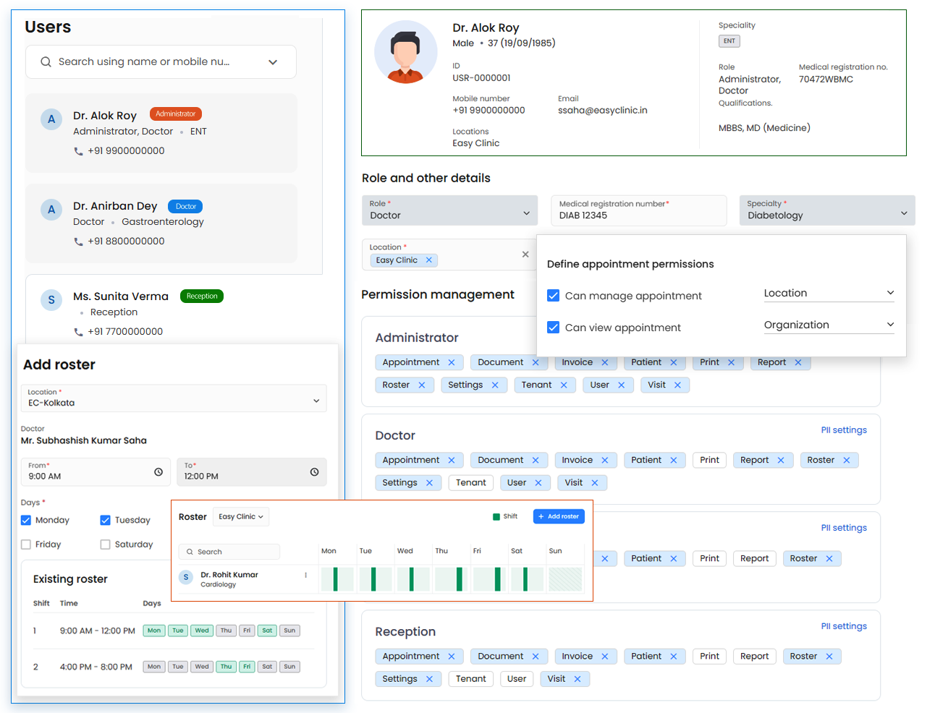Image resolution: width=935 pixels, height=713 pixels.
Task: Open PII settings link for Doctor
Action: (843, 430)
